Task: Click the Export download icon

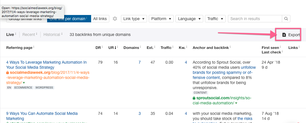Action: point(284,35)
